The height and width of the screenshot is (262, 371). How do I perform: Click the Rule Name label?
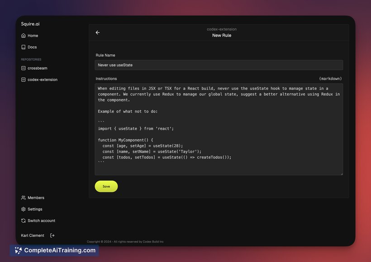point(105,55)
